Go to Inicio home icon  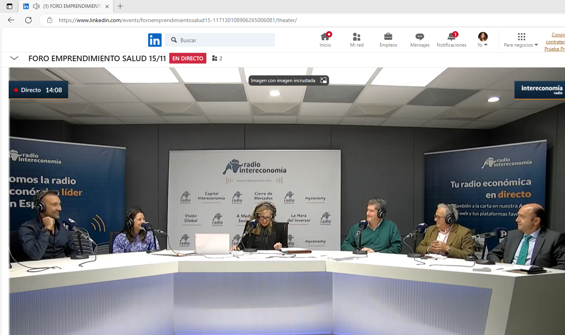(325, 37)
